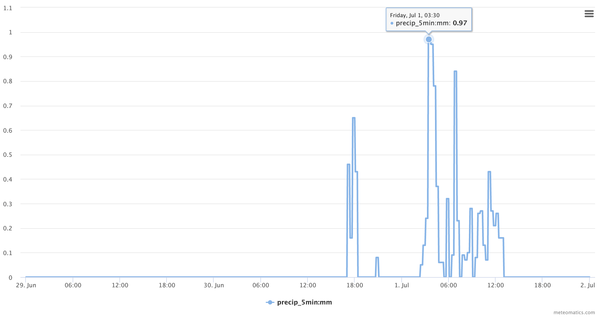Click the legend line marker icon
Image resolution: width=601 pixels, height=319 pixels.
(x=270, y=302)
